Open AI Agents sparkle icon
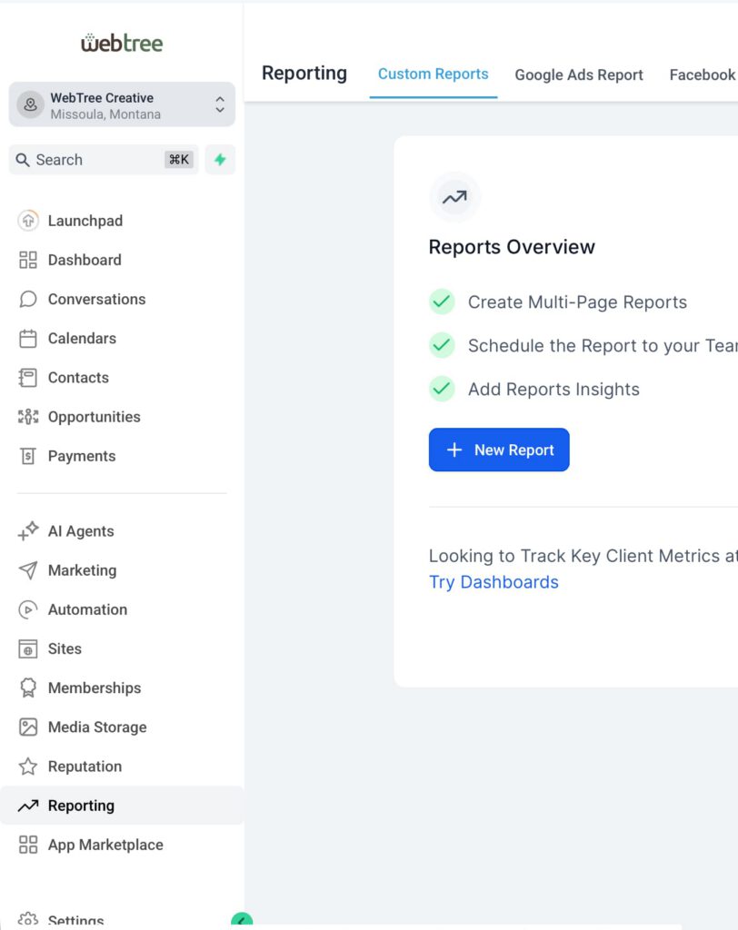This screenshot has width=738, height=930. point(28,531)
